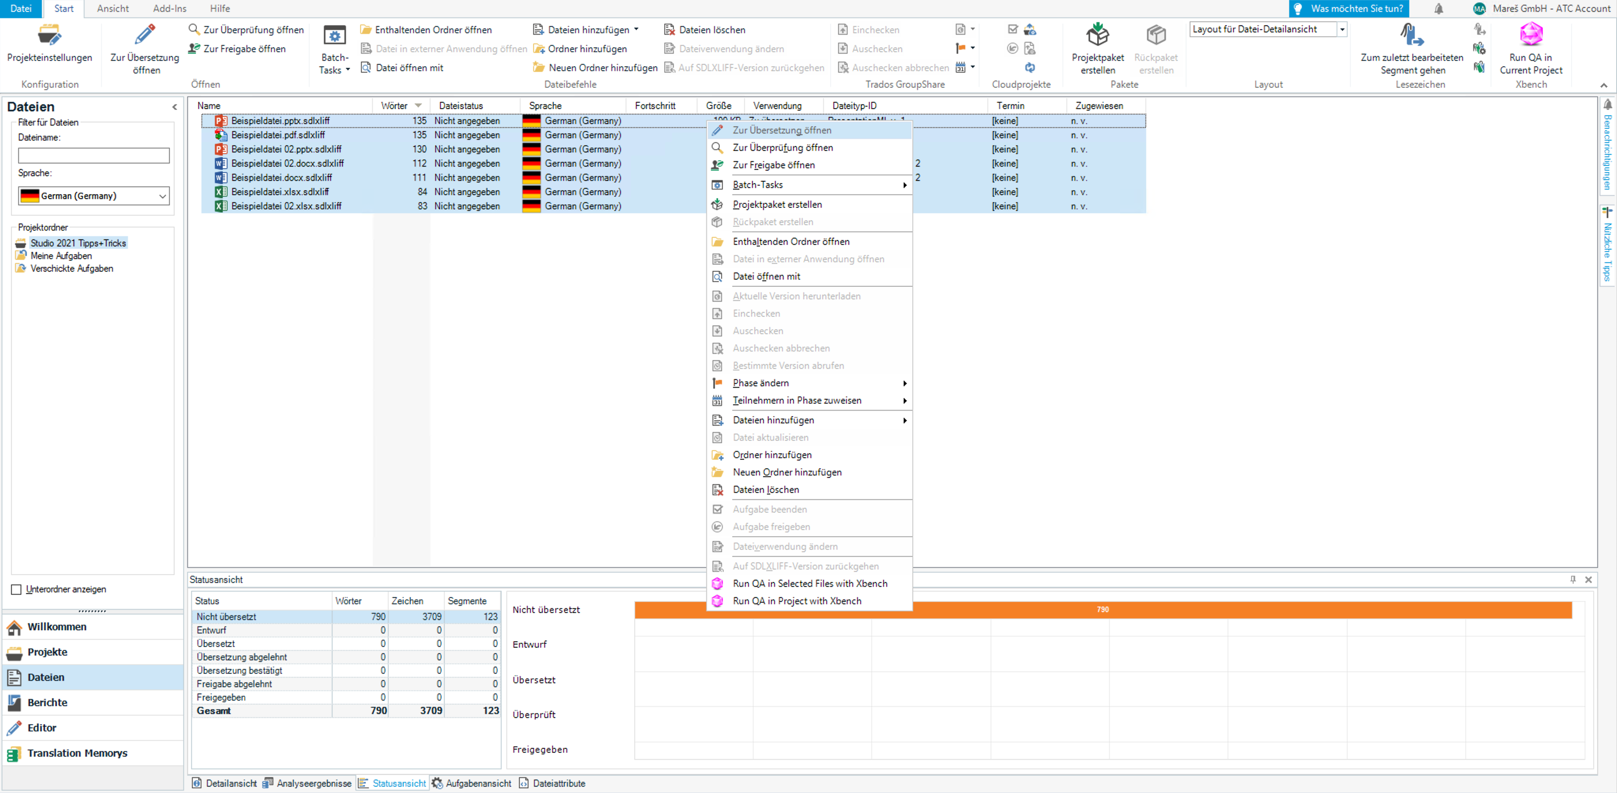Select file Beispieldatei 02.xlsx.sdlxliff
1617x793 pixels.
click(286, 206)
